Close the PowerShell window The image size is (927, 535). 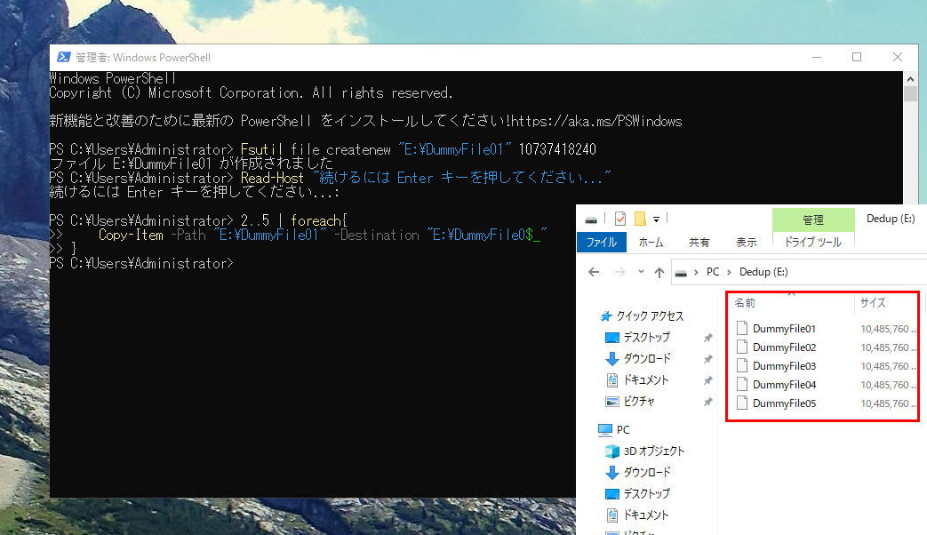coord(898,58)
